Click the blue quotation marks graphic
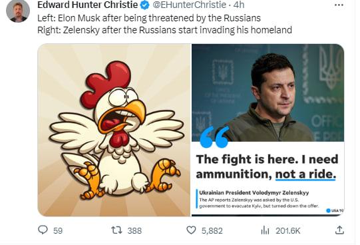The width and height of the screenshot is (360, 245). [x=214, y=136]
